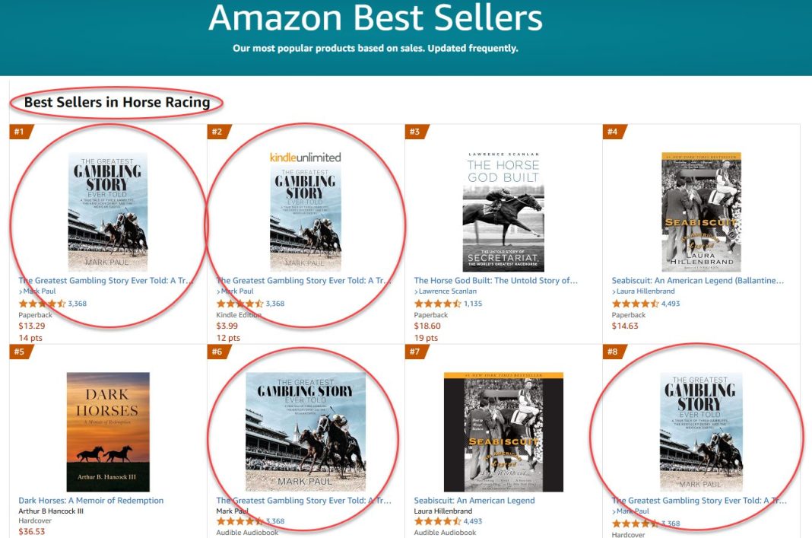Image resolution: width=812 pixels, height=538 pixels.
Task: Click the star rating of the #7 Seabiscuit audiobook
Action: [437, 522]
